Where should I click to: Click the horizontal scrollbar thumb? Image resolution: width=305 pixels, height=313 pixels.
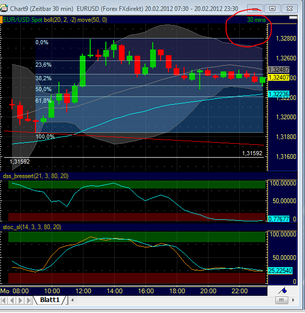[282, 300]
